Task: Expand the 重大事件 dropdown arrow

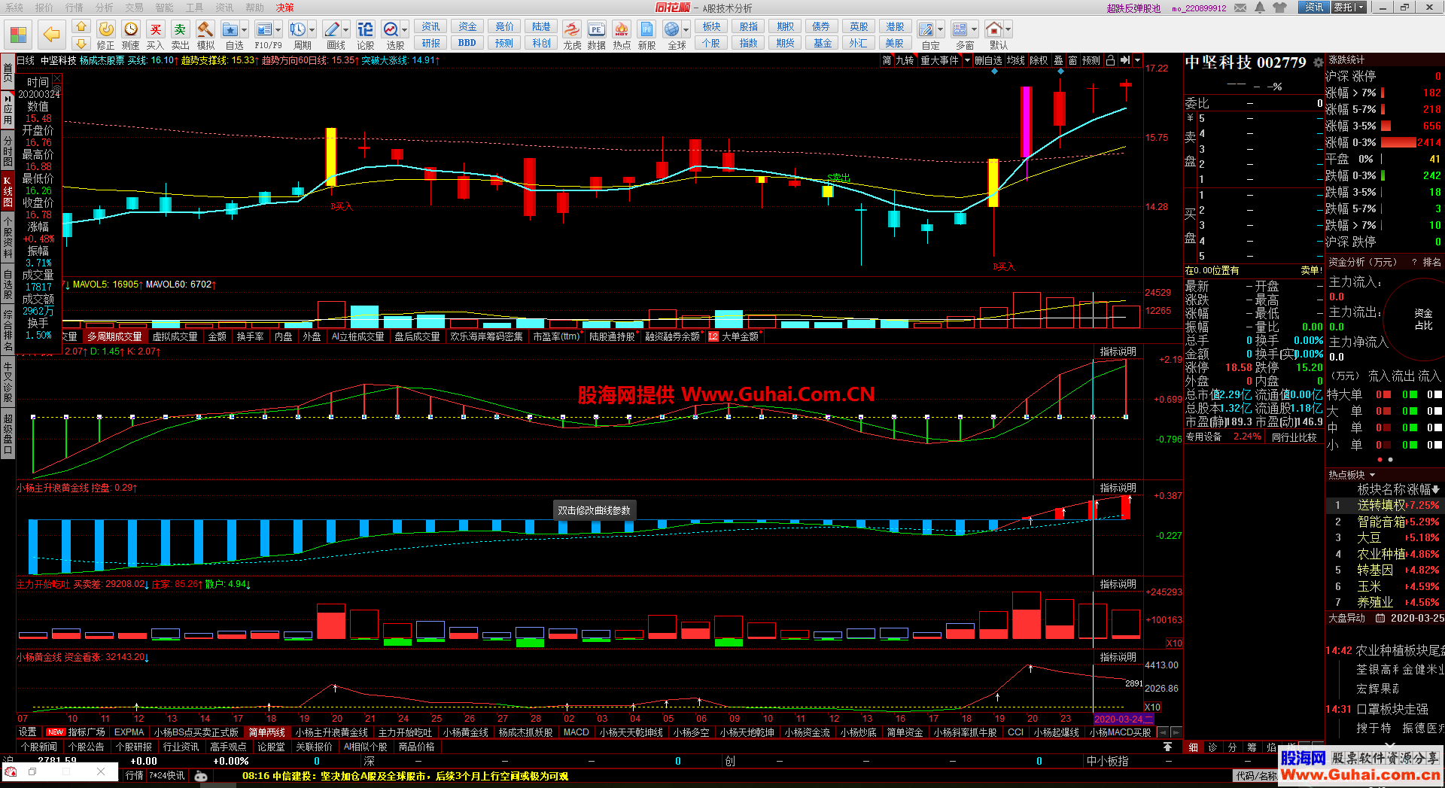Action: 967,60
